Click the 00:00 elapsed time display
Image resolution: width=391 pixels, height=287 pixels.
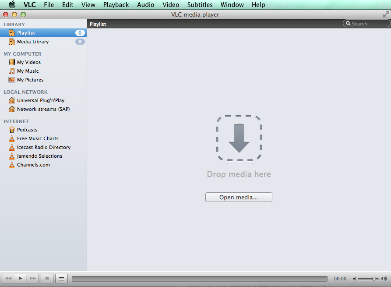[340, 279]
